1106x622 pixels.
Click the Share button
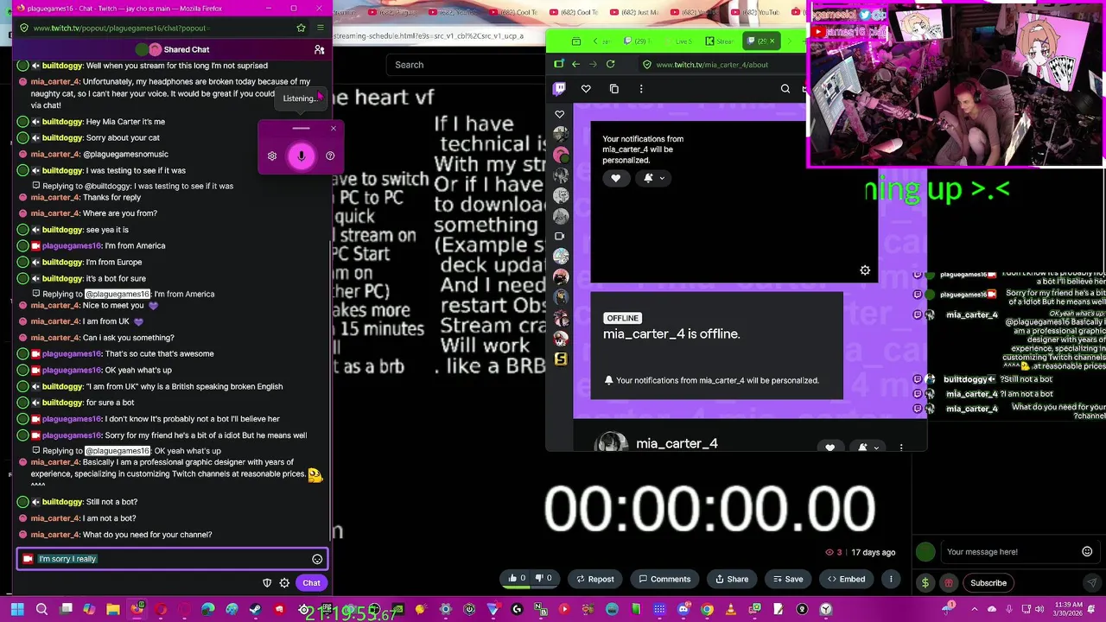tap(732, 579)
